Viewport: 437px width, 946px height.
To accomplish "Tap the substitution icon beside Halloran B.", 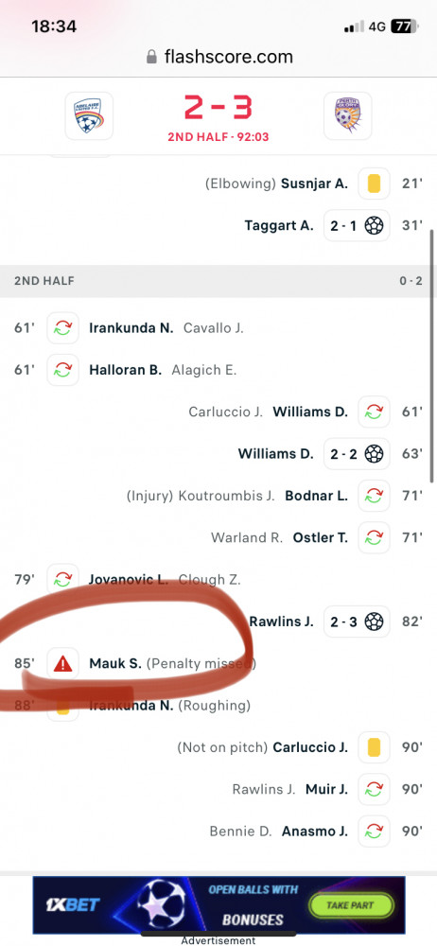I will click(62, 370).
